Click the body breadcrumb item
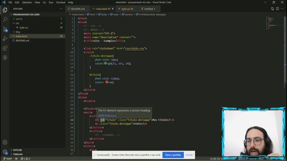The image size is (287, 161). [103, 14]
